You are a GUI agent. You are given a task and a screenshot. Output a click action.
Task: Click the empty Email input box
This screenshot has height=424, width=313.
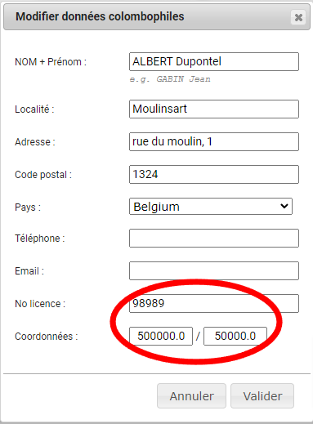pos(214,271)
